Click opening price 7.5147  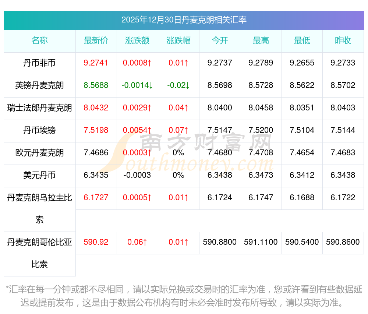tap(220, 130)
